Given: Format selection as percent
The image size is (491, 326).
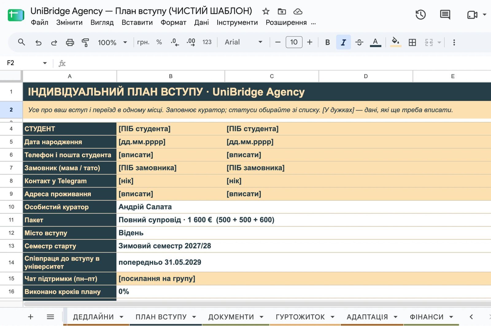Looking at the screenshot, I should 159,42.
